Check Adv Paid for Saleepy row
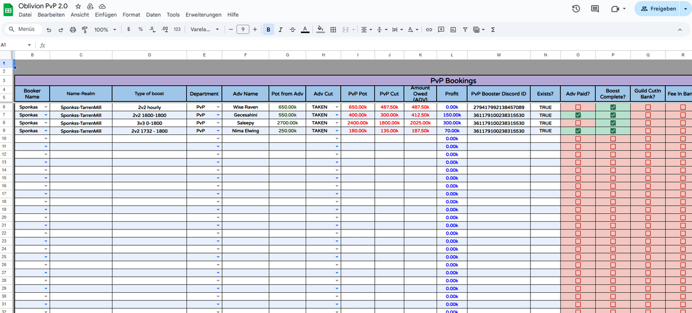692x313 pixels. point(578,123)
